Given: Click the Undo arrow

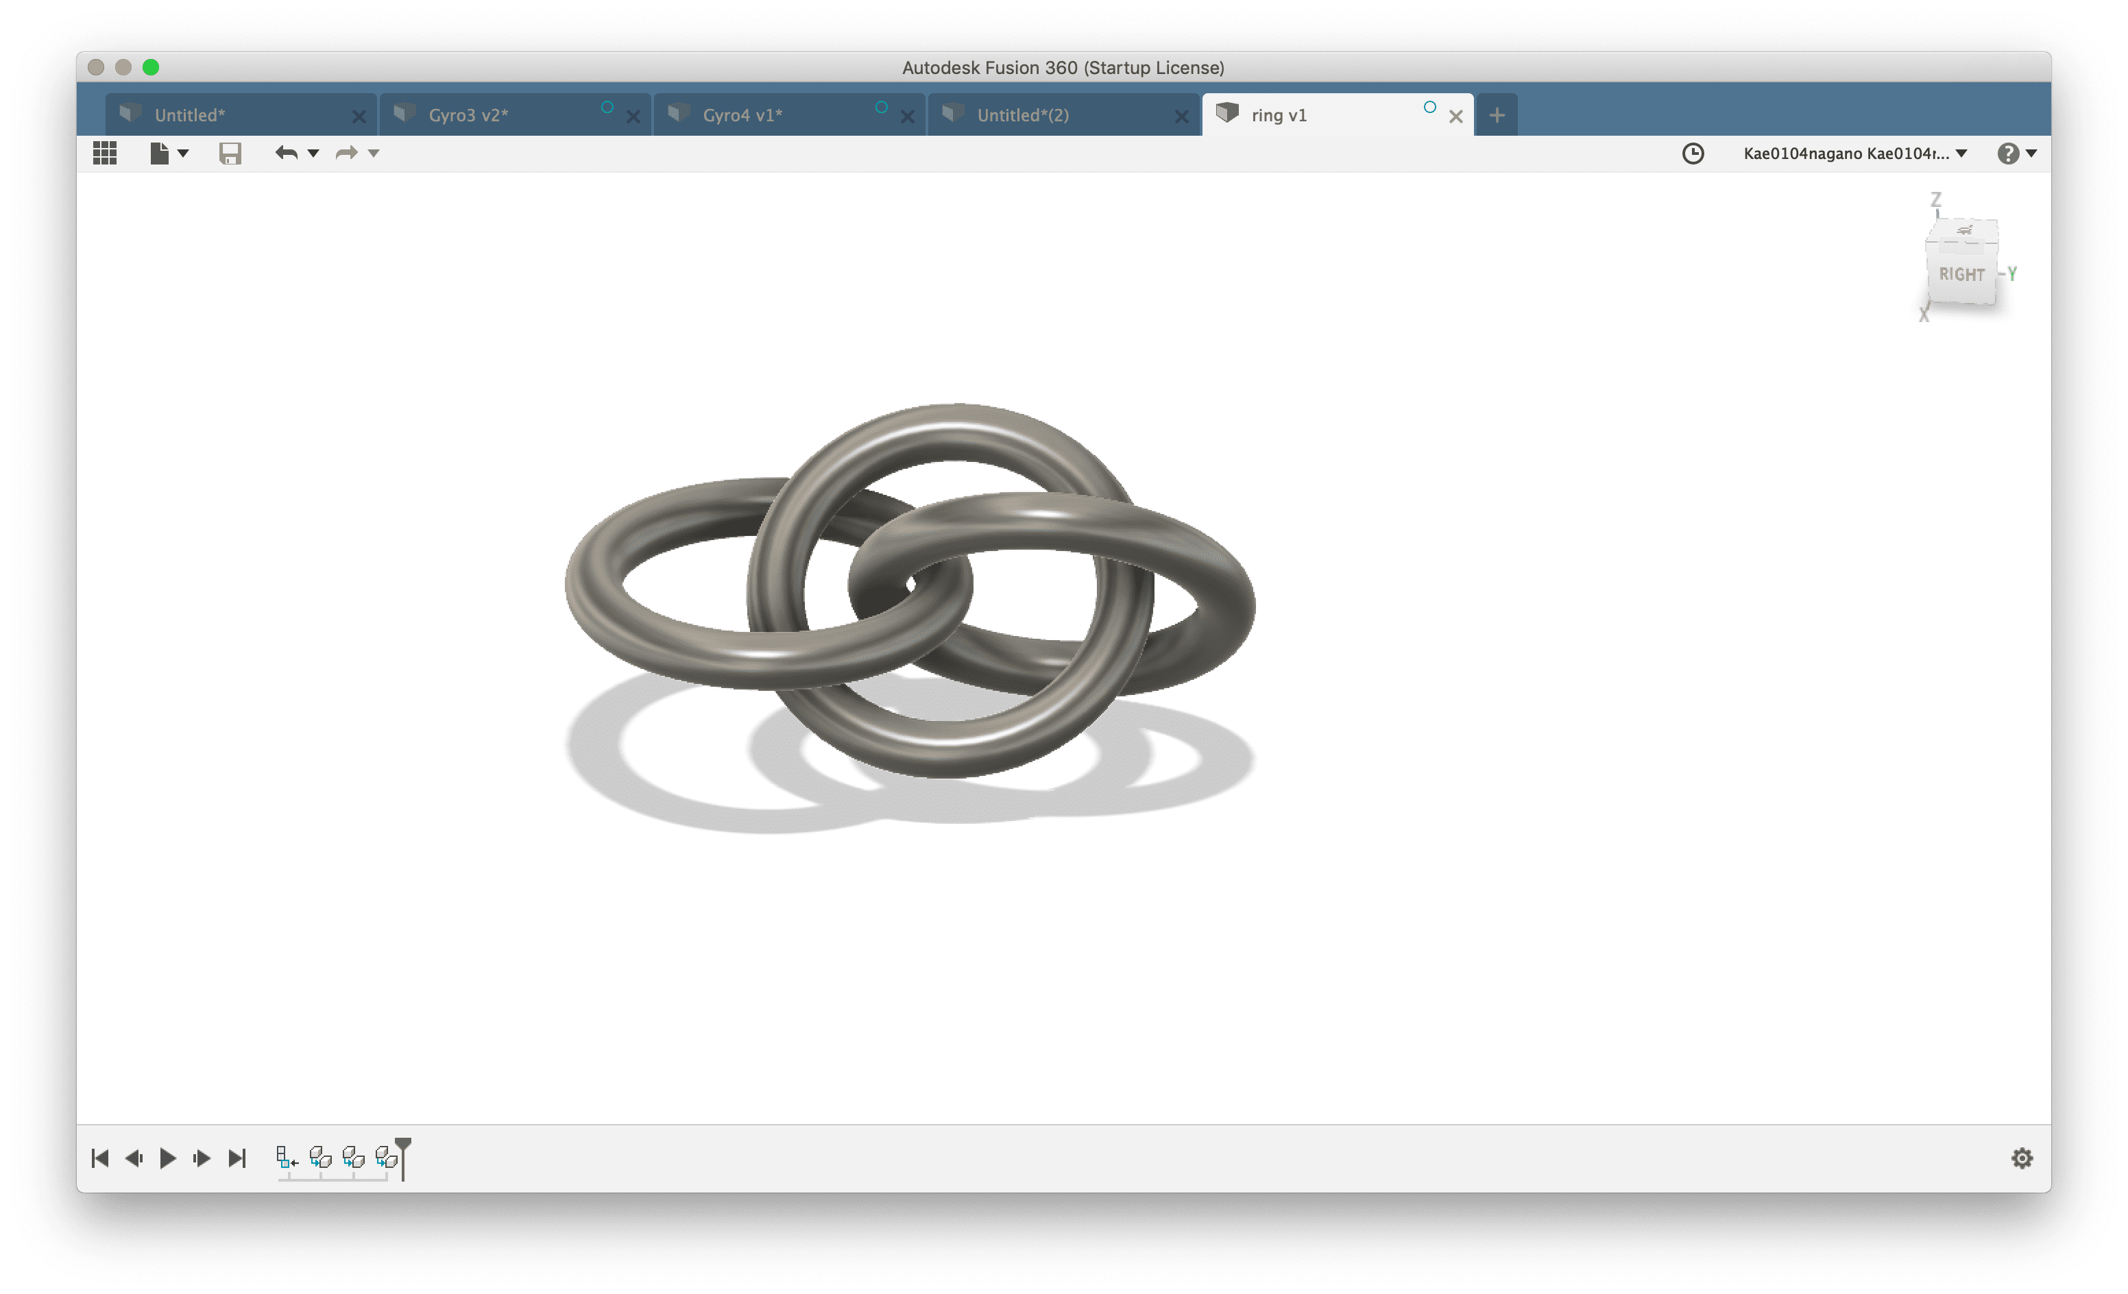Looking at the screenshot, I should 286,154.
